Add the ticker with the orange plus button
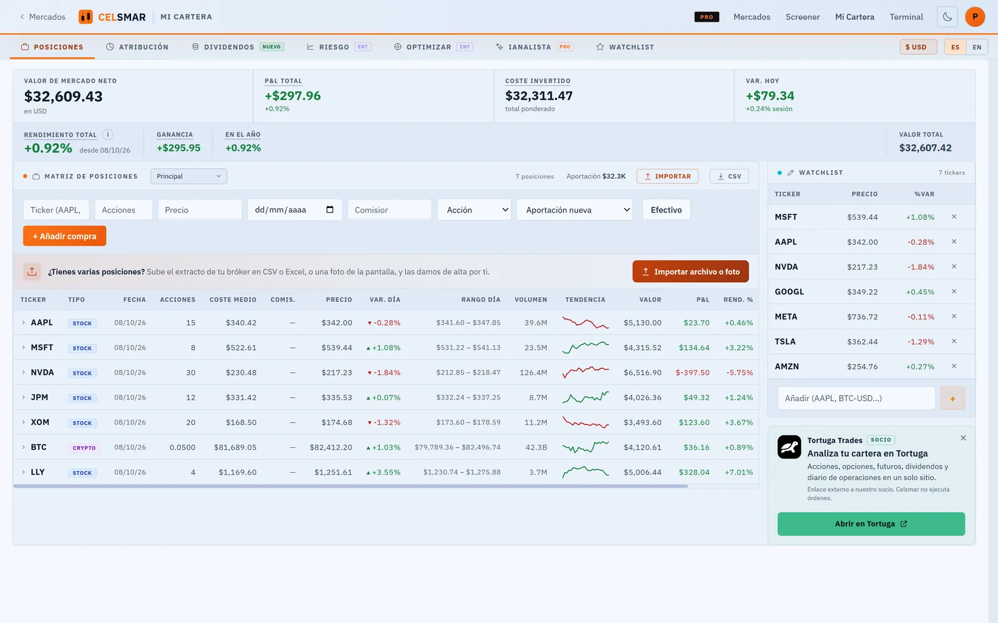Viewport: 998px width, 623px height. click(952, 398)
